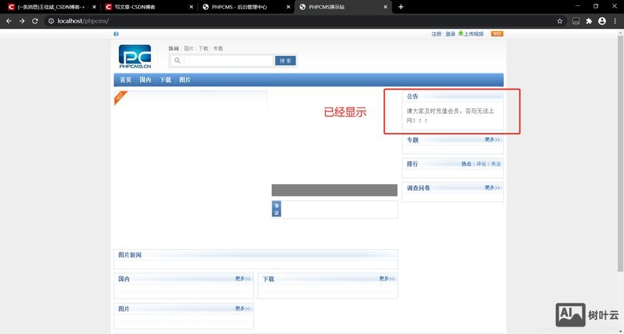
Task: Switch to PHPCMS - 后台管理中心 tab
Action: pos(246,7)
